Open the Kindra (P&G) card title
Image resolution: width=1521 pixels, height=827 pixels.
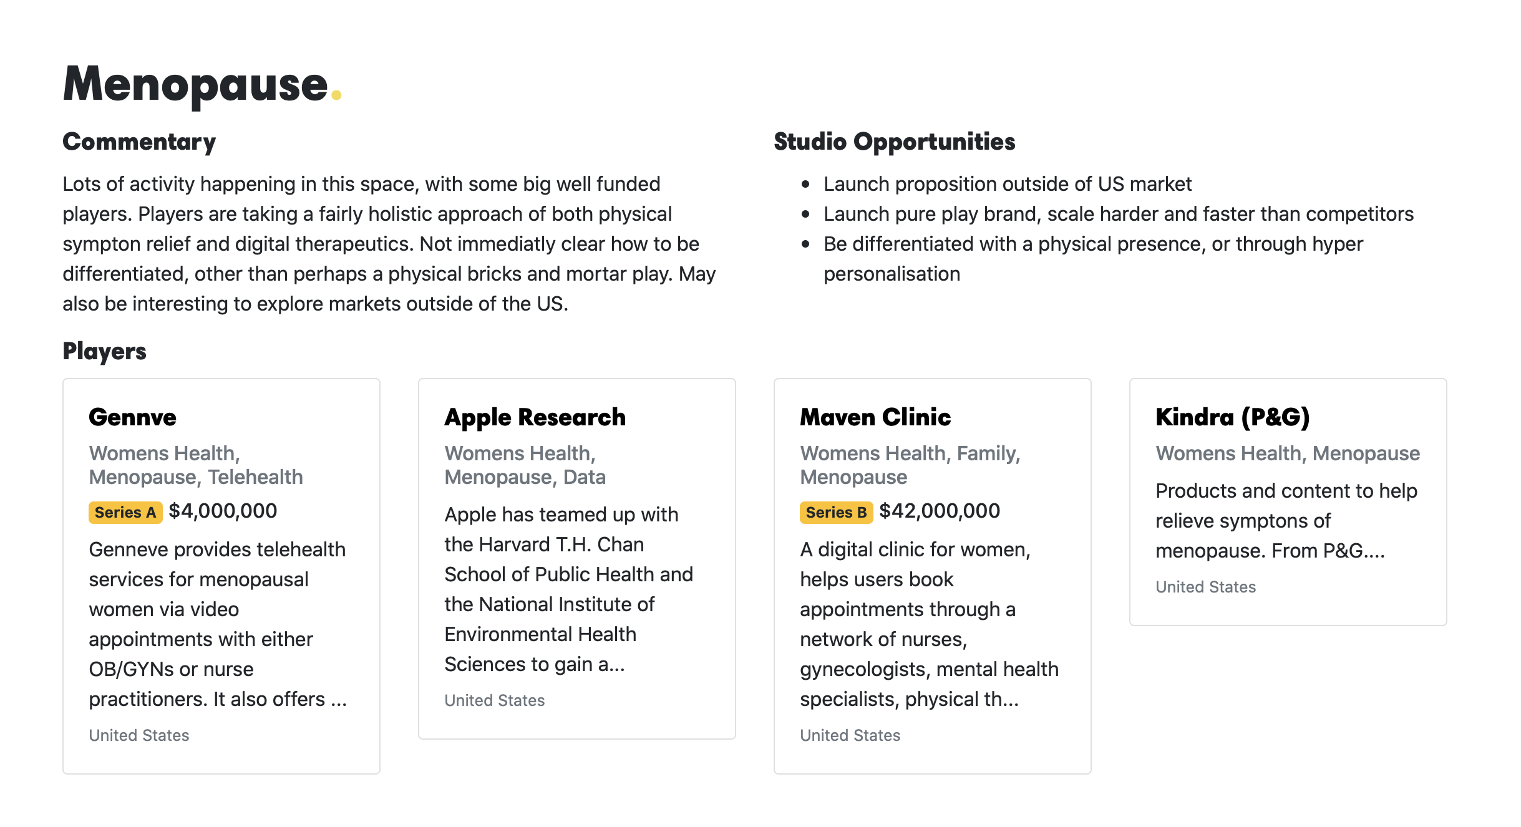pos(1232,417)
